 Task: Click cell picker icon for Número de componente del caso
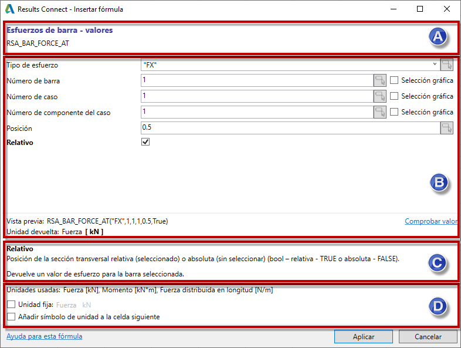pos(379,112)
